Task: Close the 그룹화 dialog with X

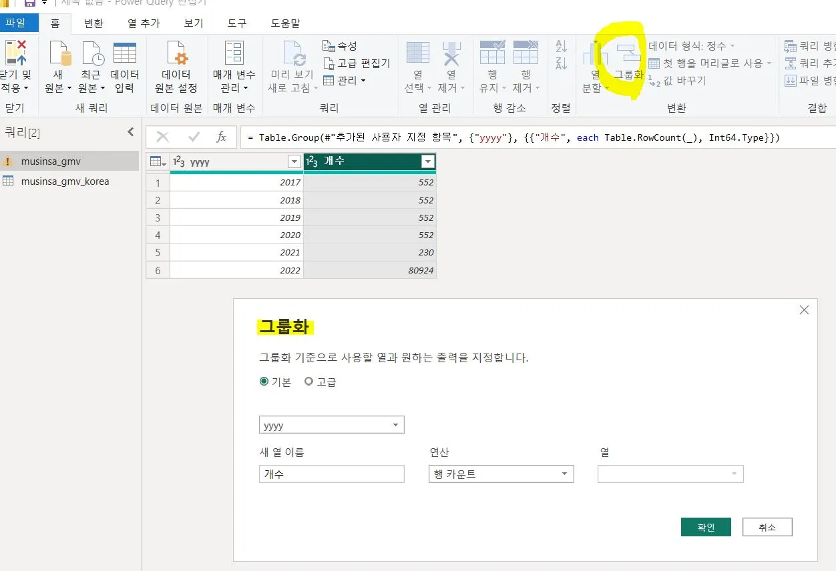Action: click(804, 310)
